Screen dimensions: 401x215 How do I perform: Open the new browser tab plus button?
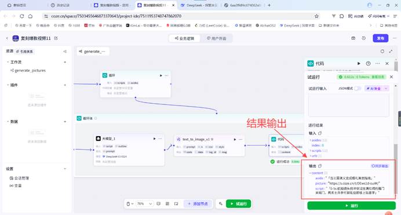pyautogui.click(x=269, y=5)
